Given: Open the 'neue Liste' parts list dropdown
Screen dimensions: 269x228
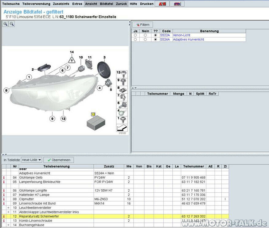Looking at the screenshot, I should coord(32,160).
